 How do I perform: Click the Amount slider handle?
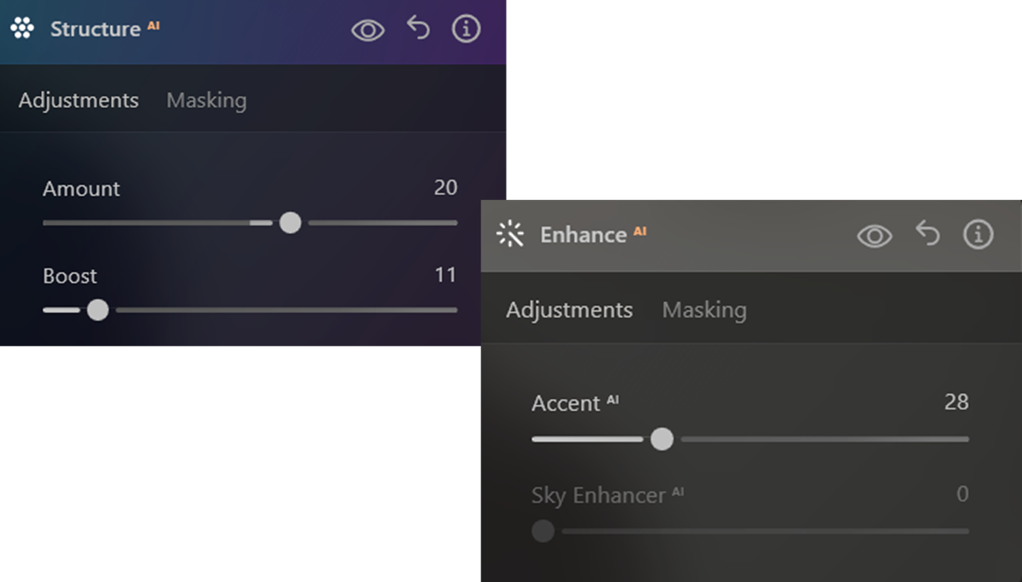pos(290,223)
